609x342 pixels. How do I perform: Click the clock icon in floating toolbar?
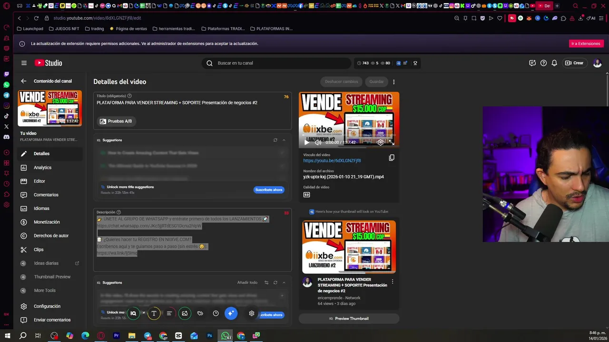point(216,313)
